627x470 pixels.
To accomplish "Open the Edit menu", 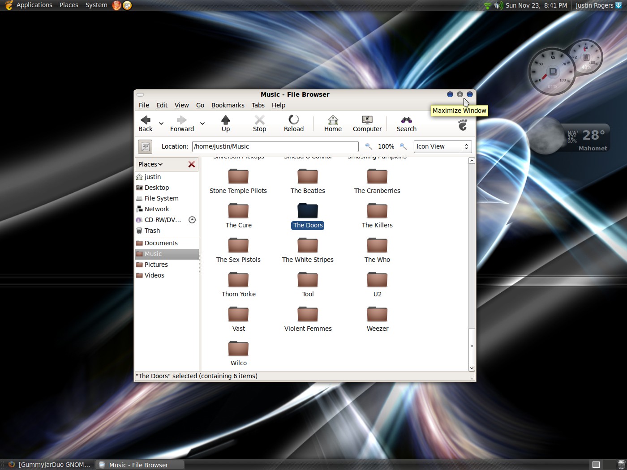I will (x=162, y=105).
